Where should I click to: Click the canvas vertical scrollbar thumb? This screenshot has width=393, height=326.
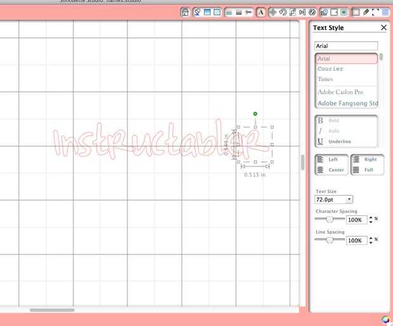point(302,163)
